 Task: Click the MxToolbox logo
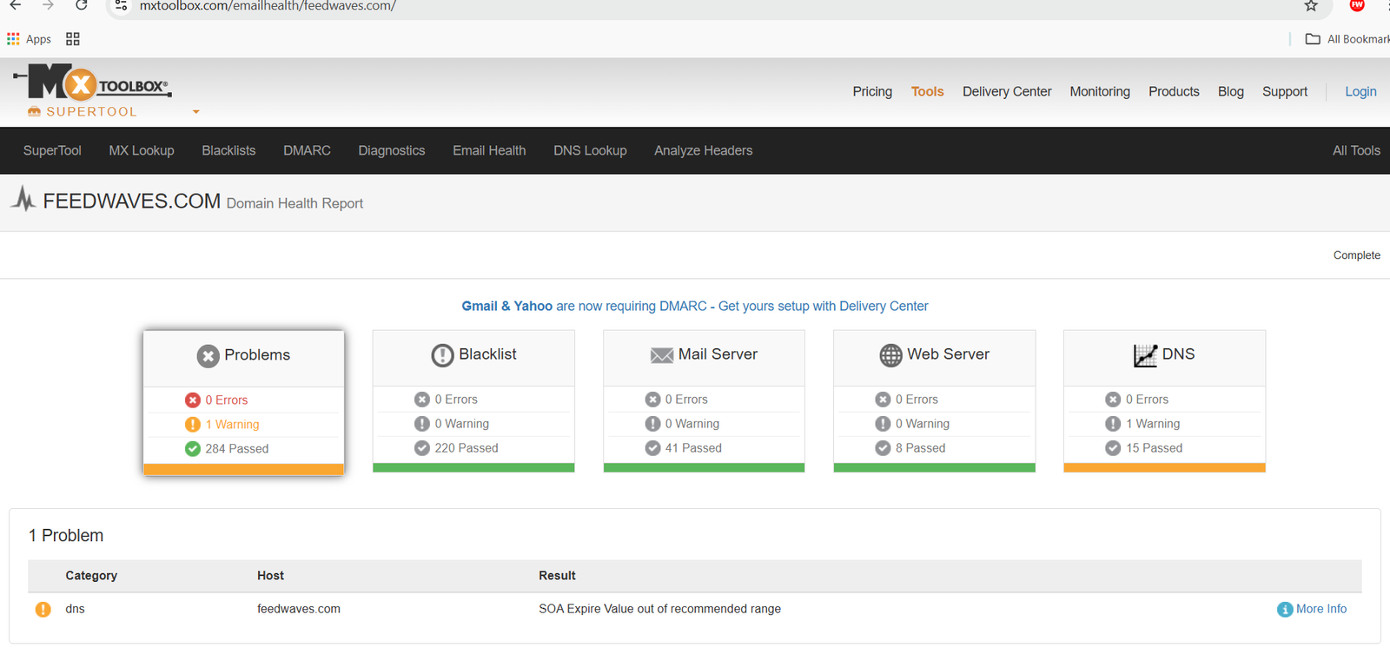click(x=91, y=84)
